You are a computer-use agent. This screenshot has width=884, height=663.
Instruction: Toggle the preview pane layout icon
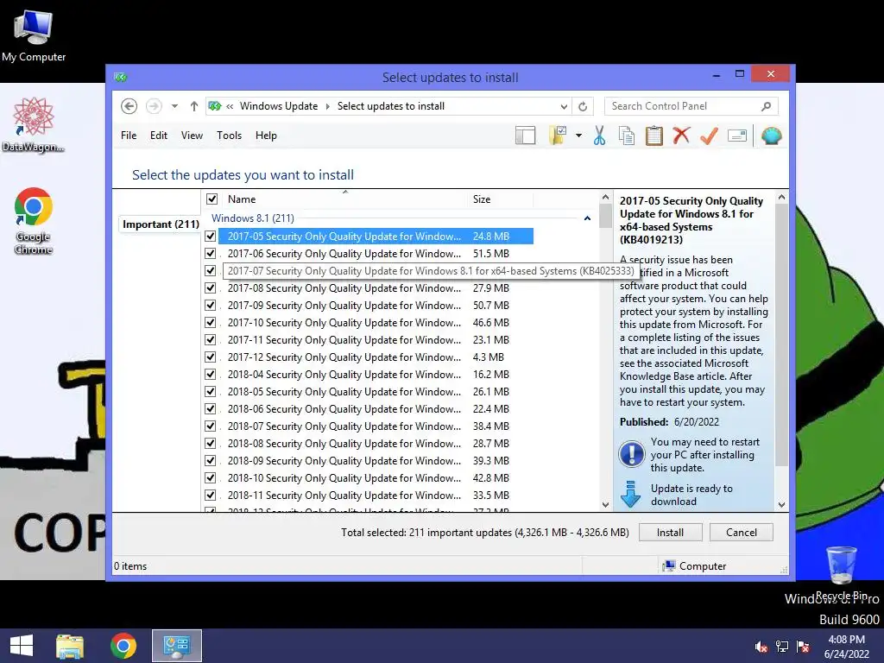[x=526, y=136]
